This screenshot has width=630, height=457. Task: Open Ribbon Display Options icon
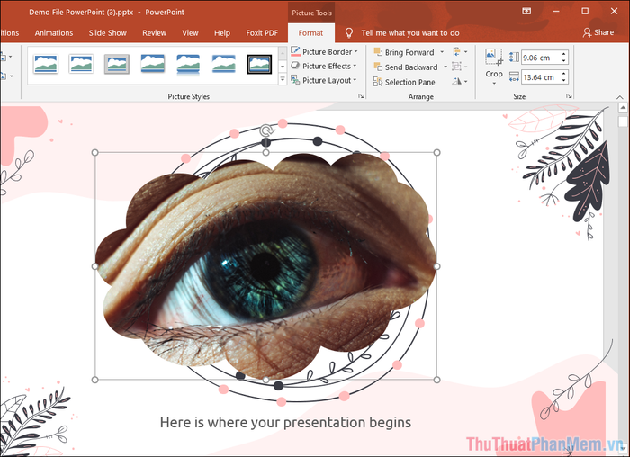(526, 11)
